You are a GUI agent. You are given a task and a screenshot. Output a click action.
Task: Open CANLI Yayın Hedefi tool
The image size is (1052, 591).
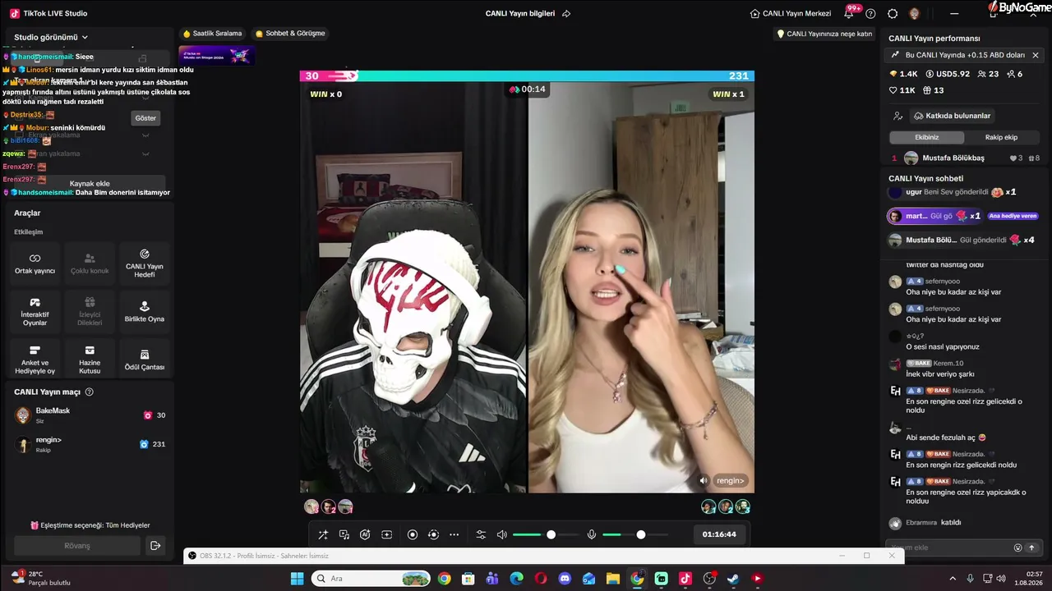tap(145, 263)
